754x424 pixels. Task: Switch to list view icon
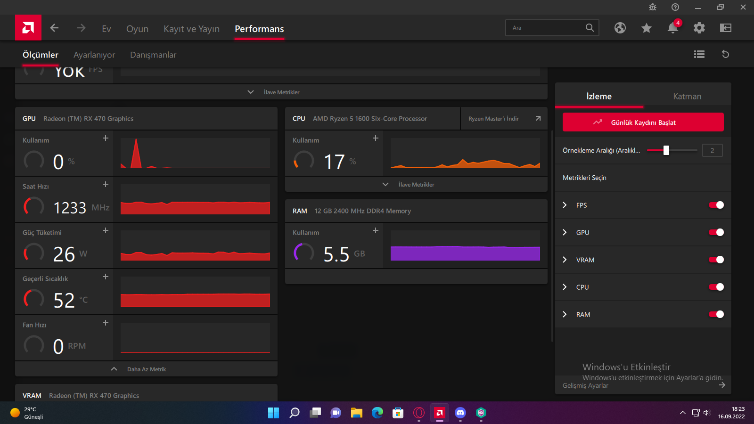coord(699,54)
